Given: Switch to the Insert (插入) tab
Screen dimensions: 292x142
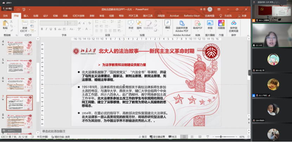Looking at the screenshot, I should coord(26,16).
